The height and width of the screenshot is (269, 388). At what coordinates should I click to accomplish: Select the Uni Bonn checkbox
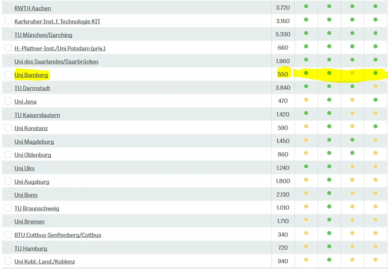tap(8, 194)
